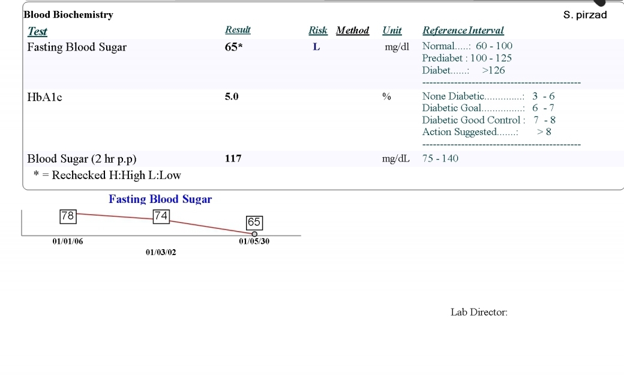
Task: Click the Fasting Blood Sugar chart title
Action: pyautogui.click(x=160, y=199)
